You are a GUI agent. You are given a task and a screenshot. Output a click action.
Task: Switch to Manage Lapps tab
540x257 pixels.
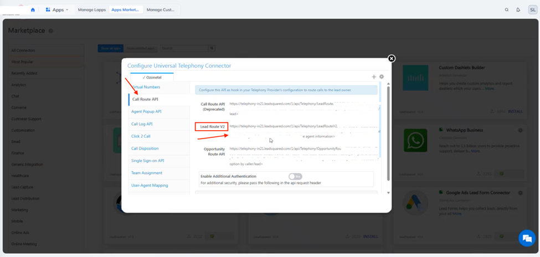pyautogui.click(x=91, y=9)
